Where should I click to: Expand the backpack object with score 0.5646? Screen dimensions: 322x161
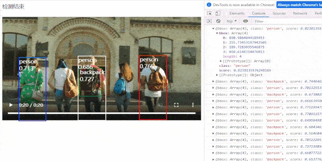click(x=213, y=134)
